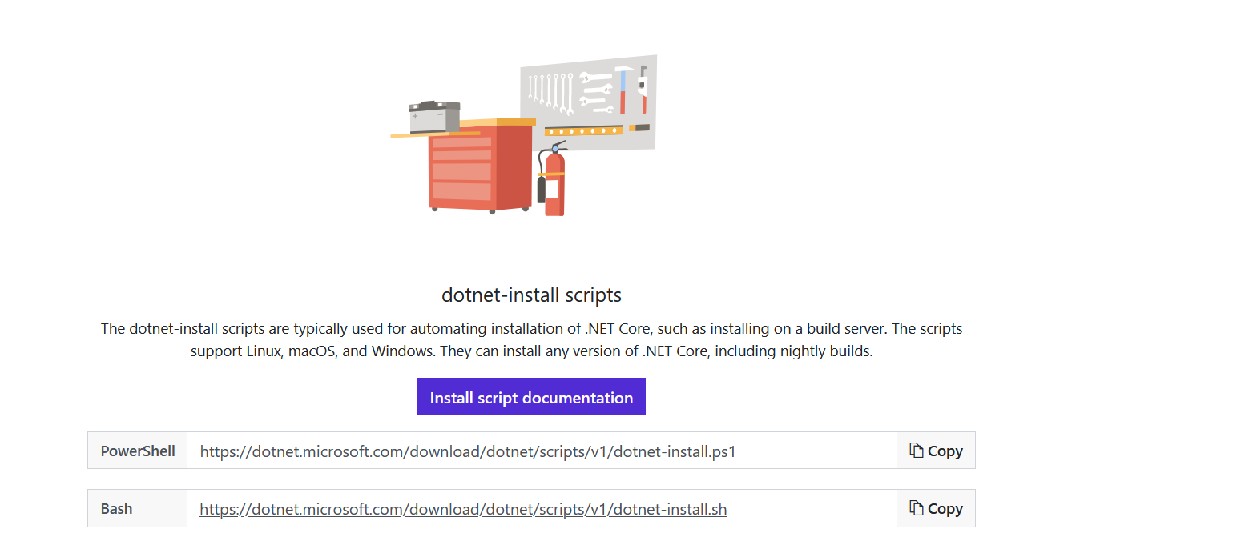The image size is (1237, 533).
Task: Open the Install script documentation page
Action: [531, 396]
